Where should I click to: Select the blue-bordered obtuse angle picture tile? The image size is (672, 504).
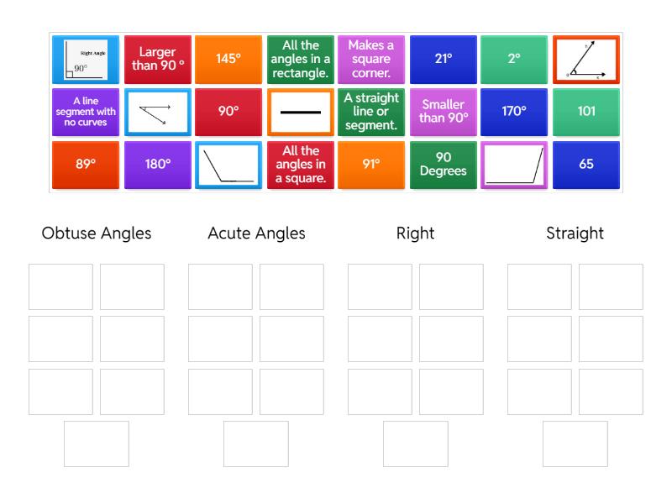point(228,165)
